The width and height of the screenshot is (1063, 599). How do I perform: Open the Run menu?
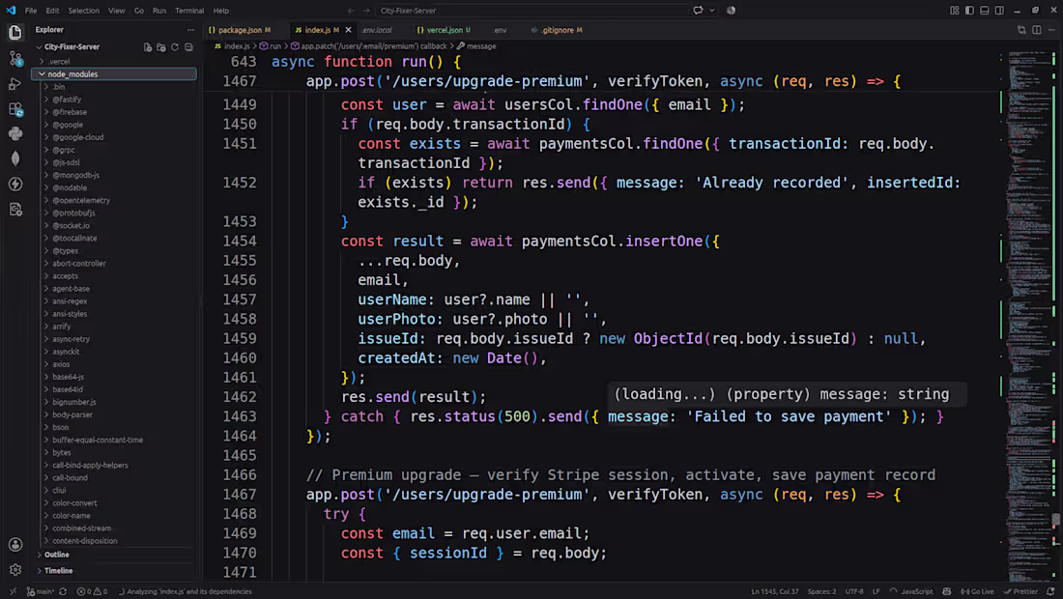pyautogui.click(x=159, y=11)
